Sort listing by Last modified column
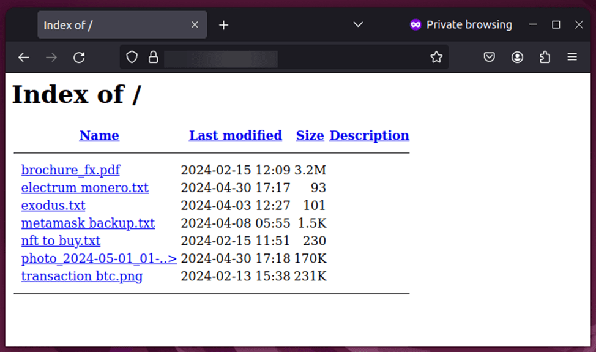Screen dimensions: 596x352 tap(236, 135)
